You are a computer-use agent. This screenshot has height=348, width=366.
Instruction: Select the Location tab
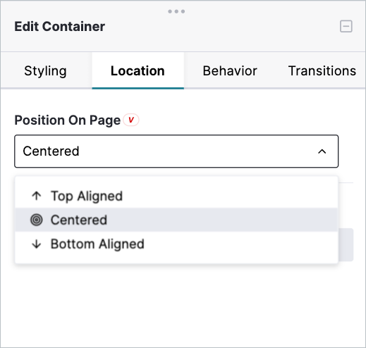[138, 70]
